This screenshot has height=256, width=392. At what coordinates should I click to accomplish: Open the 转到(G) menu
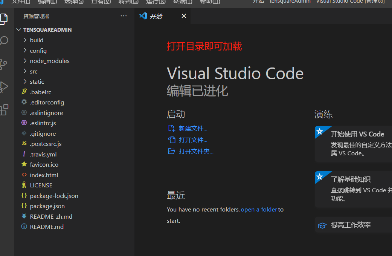(128, 2)
